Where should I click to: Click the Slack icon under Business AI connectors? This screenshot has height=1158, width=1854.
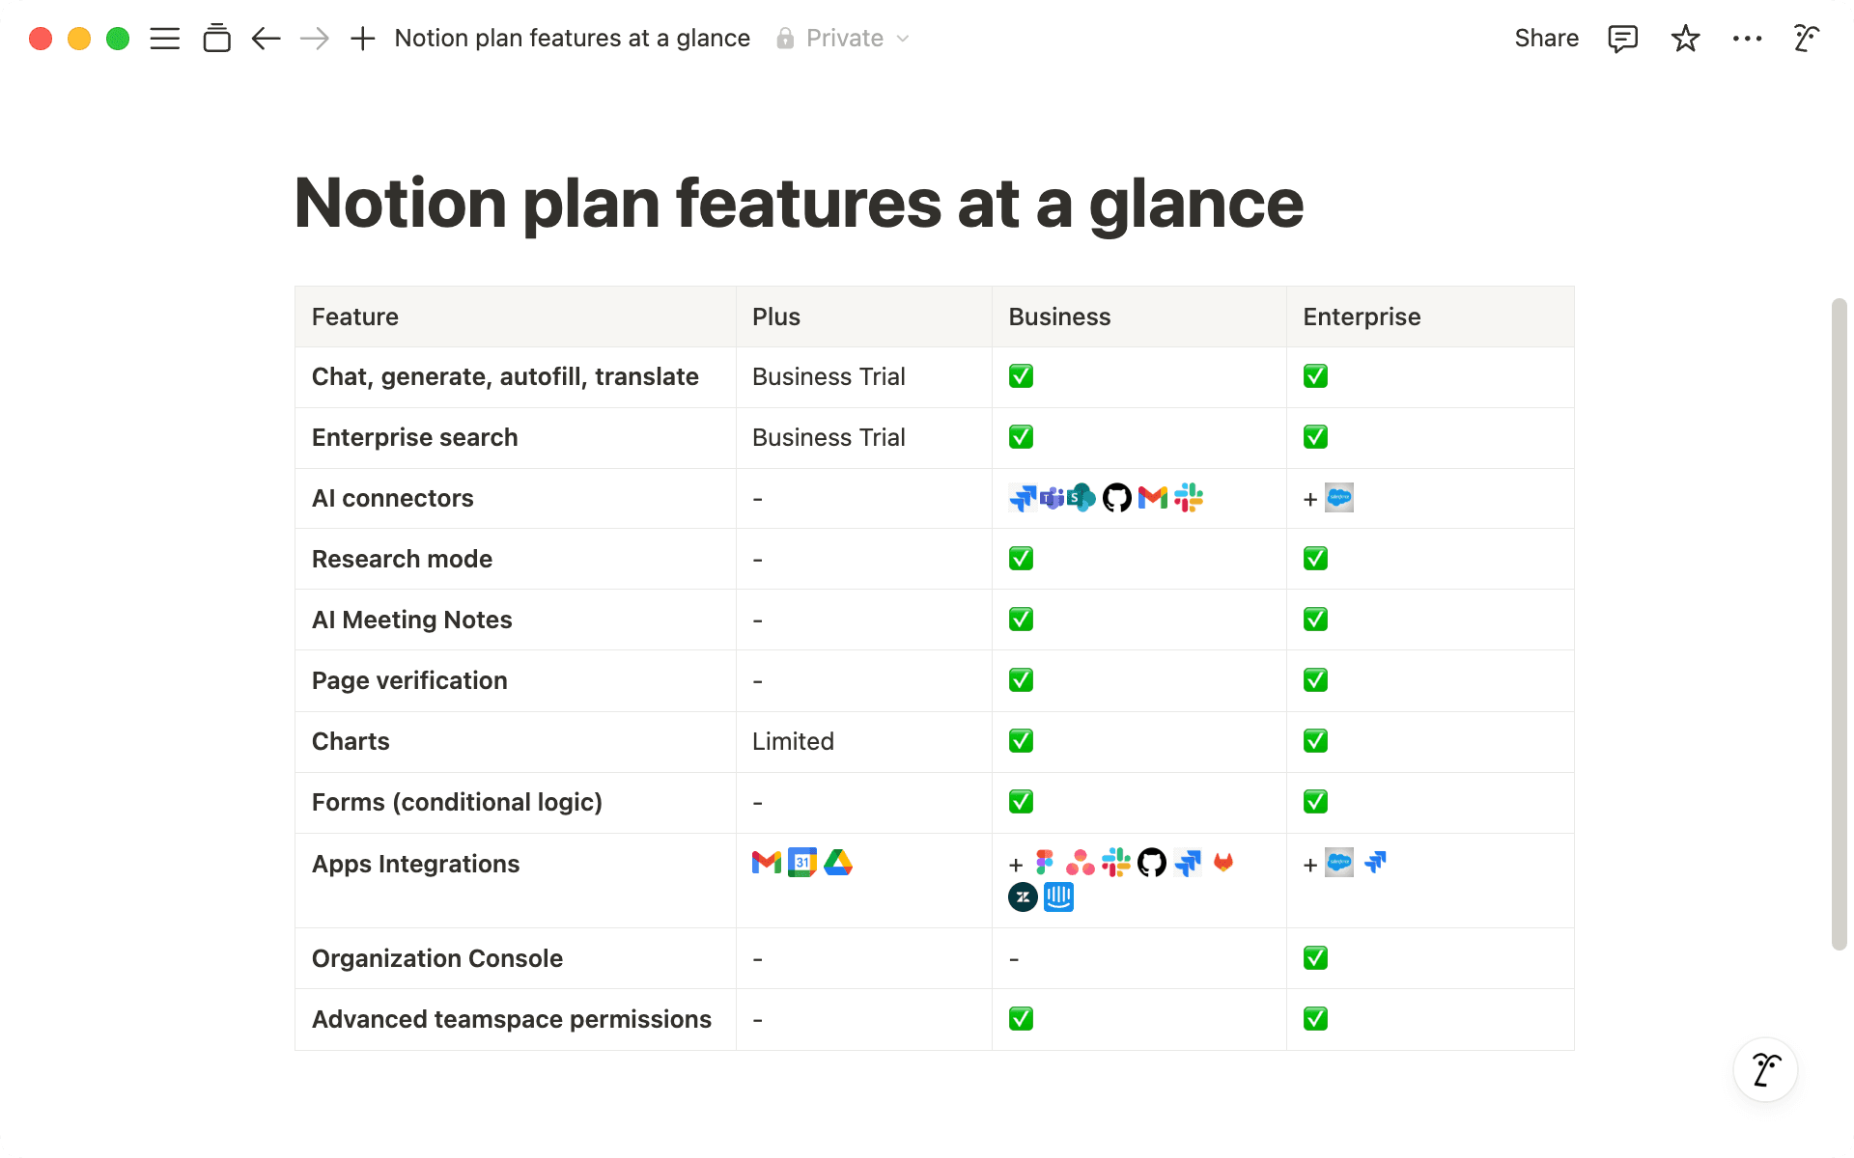tap(1189, 498)
